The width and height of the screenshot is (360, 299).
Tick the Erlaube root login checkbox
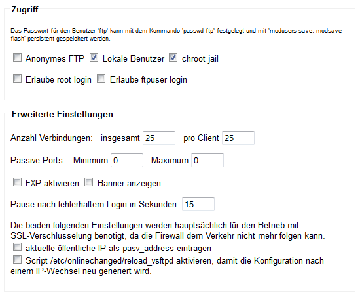17,79
